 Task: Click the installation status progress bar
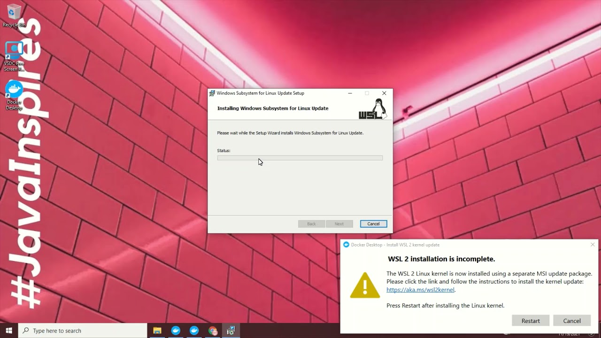tap(300, 158)
